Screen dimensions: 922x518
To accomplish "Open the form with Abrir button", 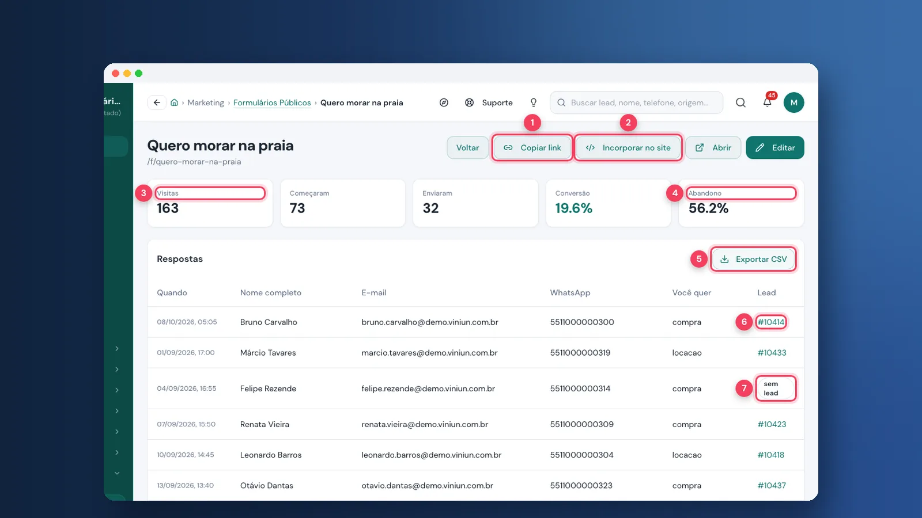I will 713,148.
